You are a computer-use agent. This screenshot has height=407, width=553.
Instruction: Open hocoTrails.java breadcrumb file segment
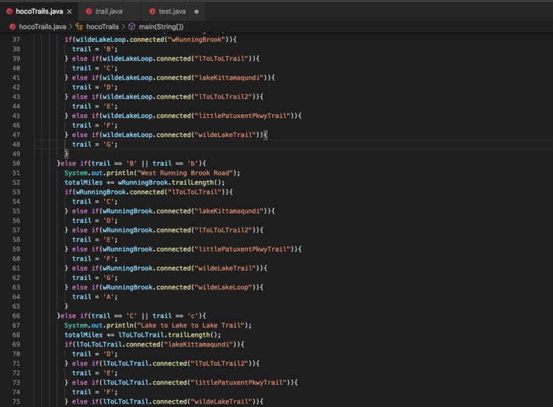[x=43, y=26]
